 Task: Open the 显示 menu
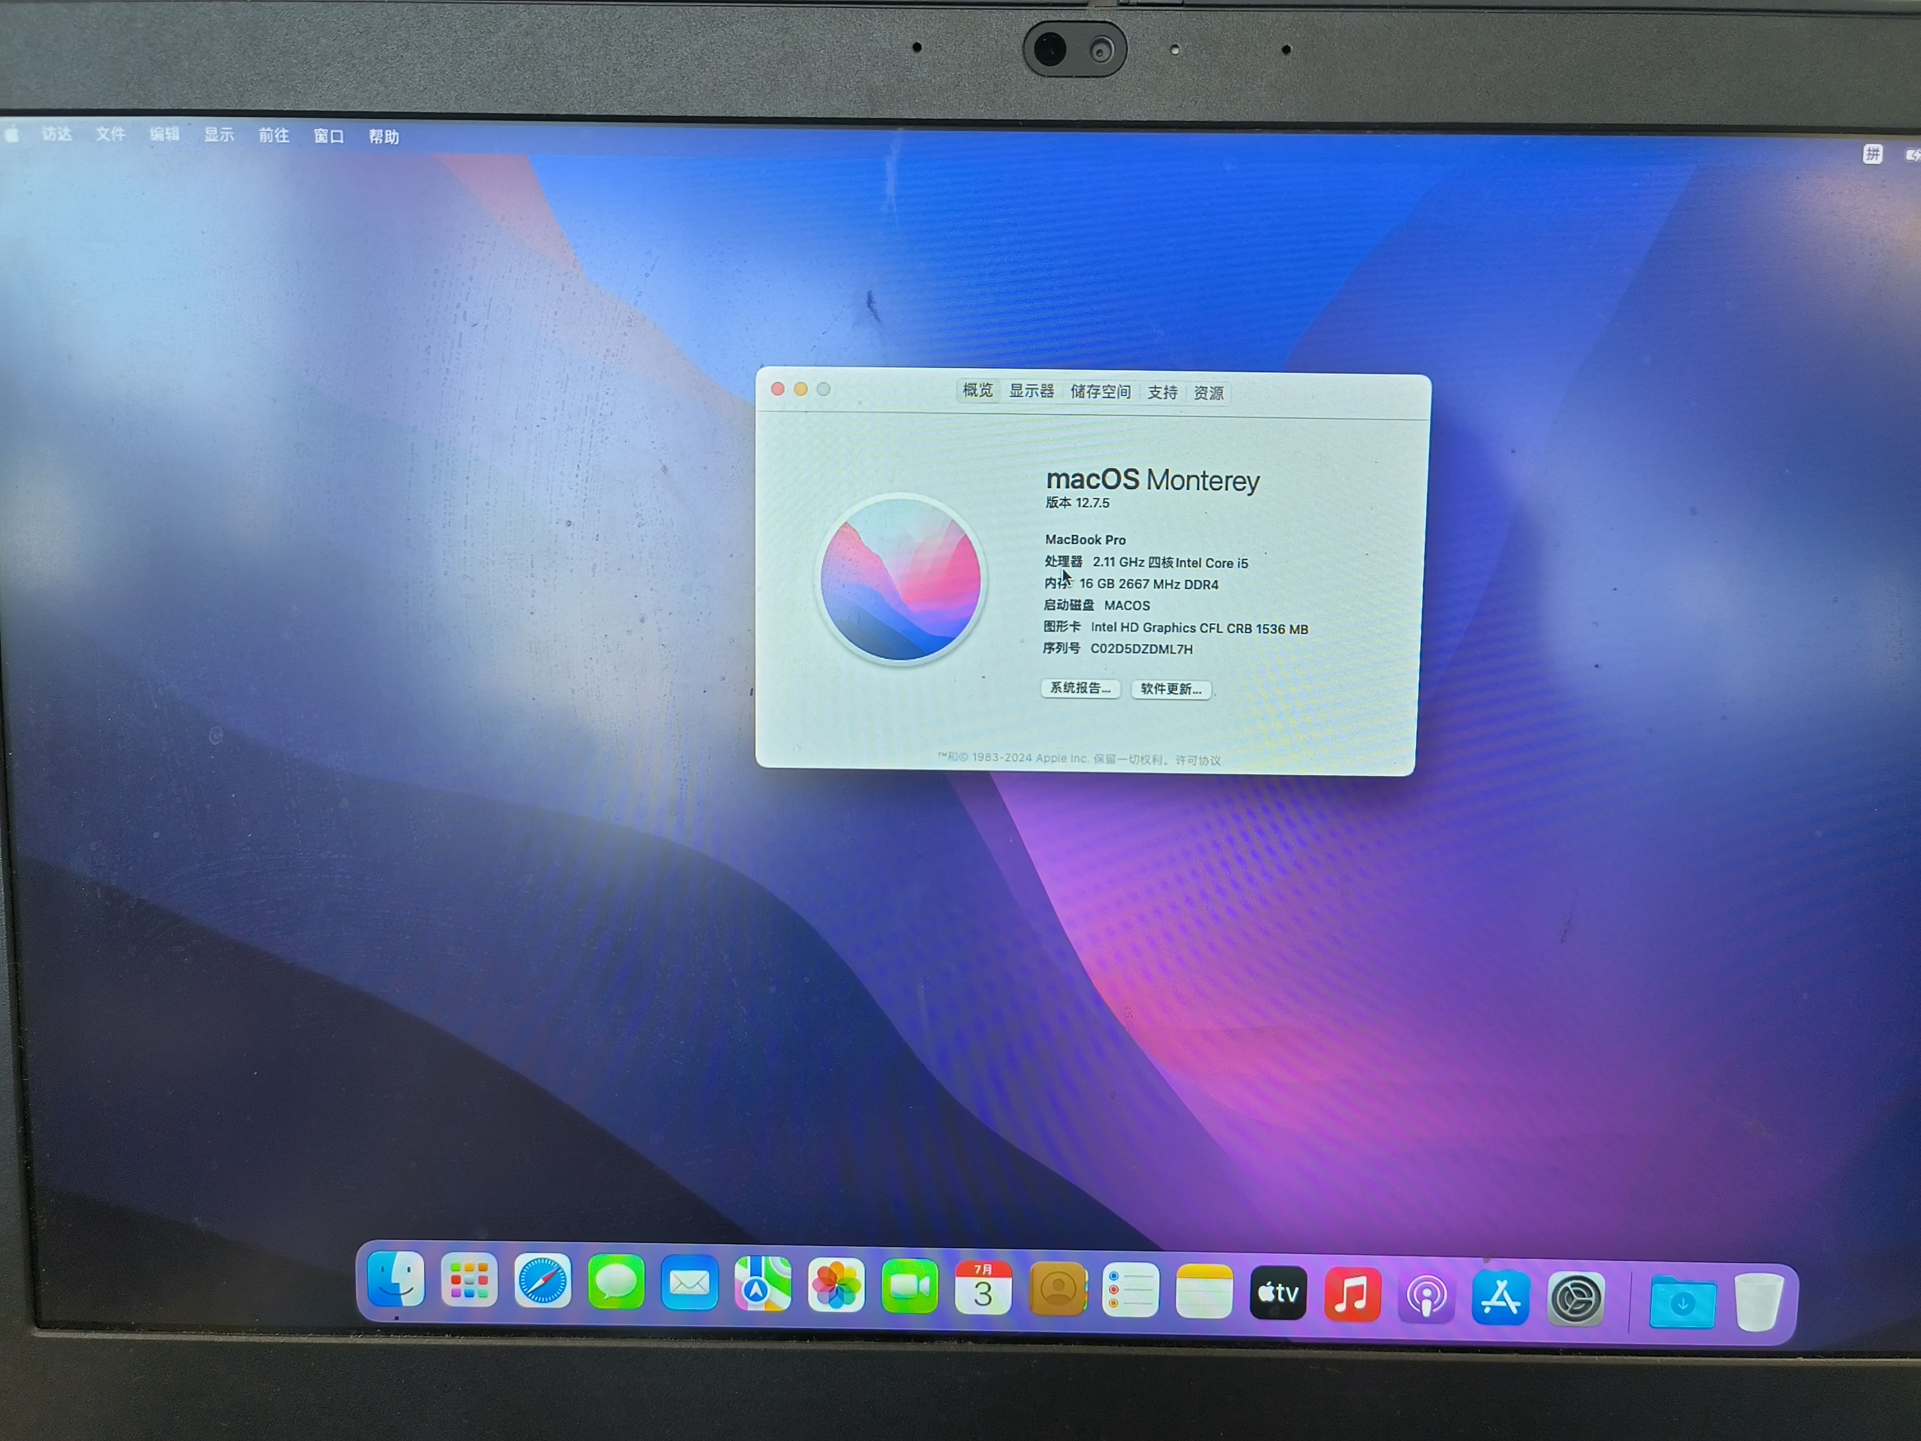click(219, 135)
